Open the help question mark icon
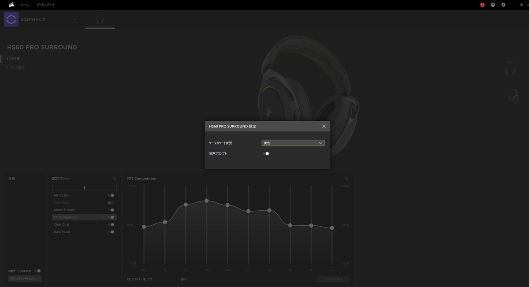The height and width of the screenshot is (287, 529). [493, 5]
